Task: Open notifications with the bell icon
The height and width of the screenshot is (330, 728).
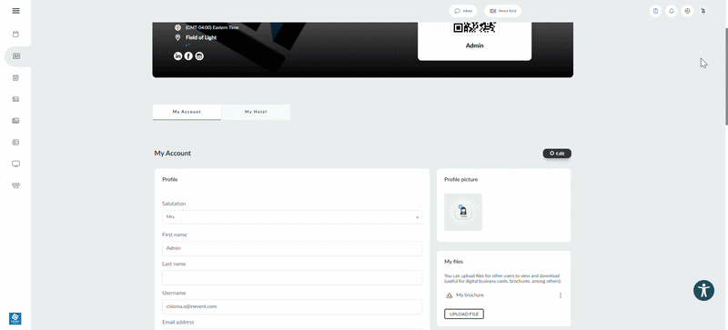Action: pyautogui.click(x=672, y=11)
